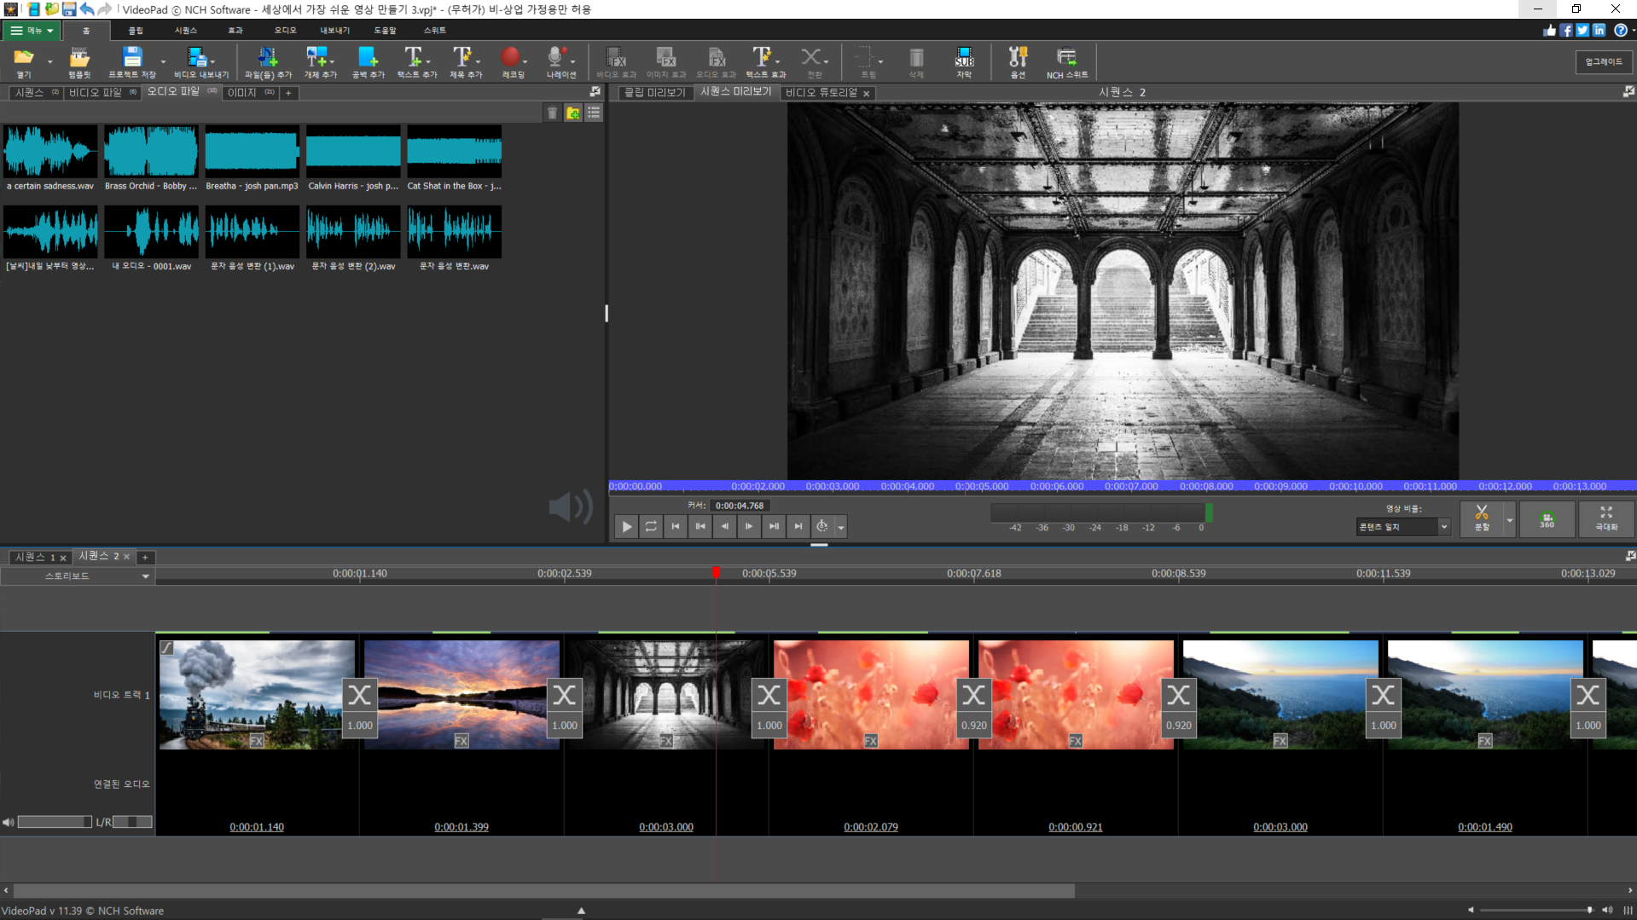Open the 이미지 bin tab
Screen dimensions: 1637x920
coord(250,92)
